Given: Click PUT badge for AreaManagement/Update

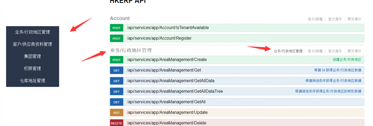Looking at the screenshot, I should (x=117, y=113).
